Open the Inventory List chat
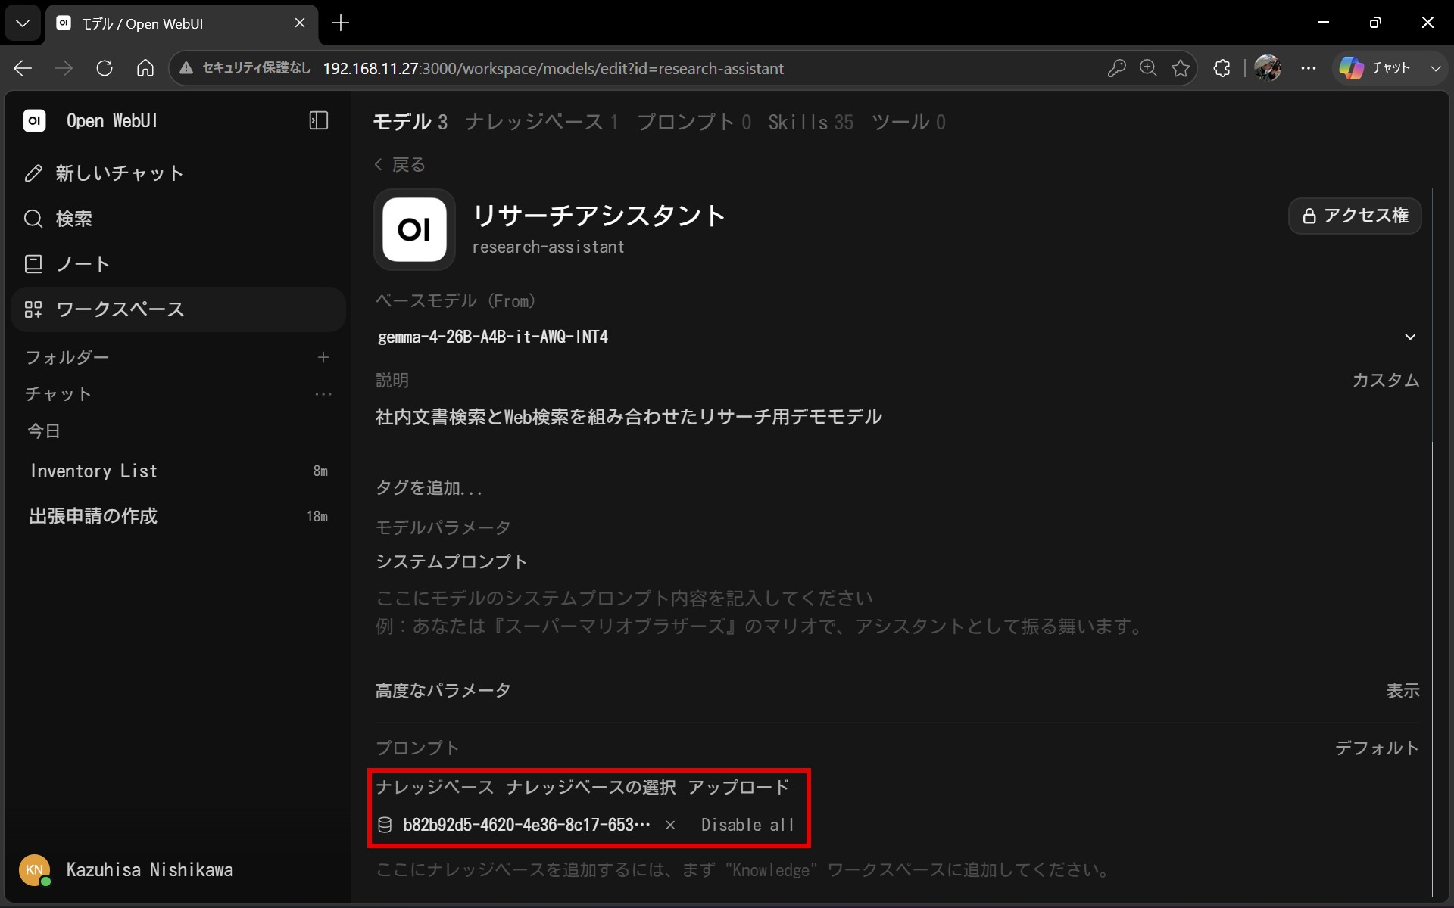Screen dimensions: 1454x908 pyautogui.click(x=178, y=471)
